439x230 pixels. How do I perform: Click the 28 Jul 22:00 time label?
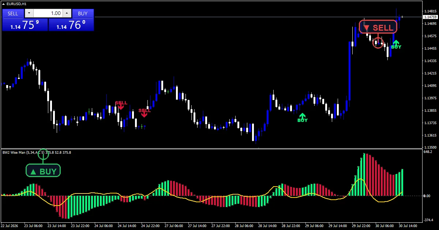[291, 226]
